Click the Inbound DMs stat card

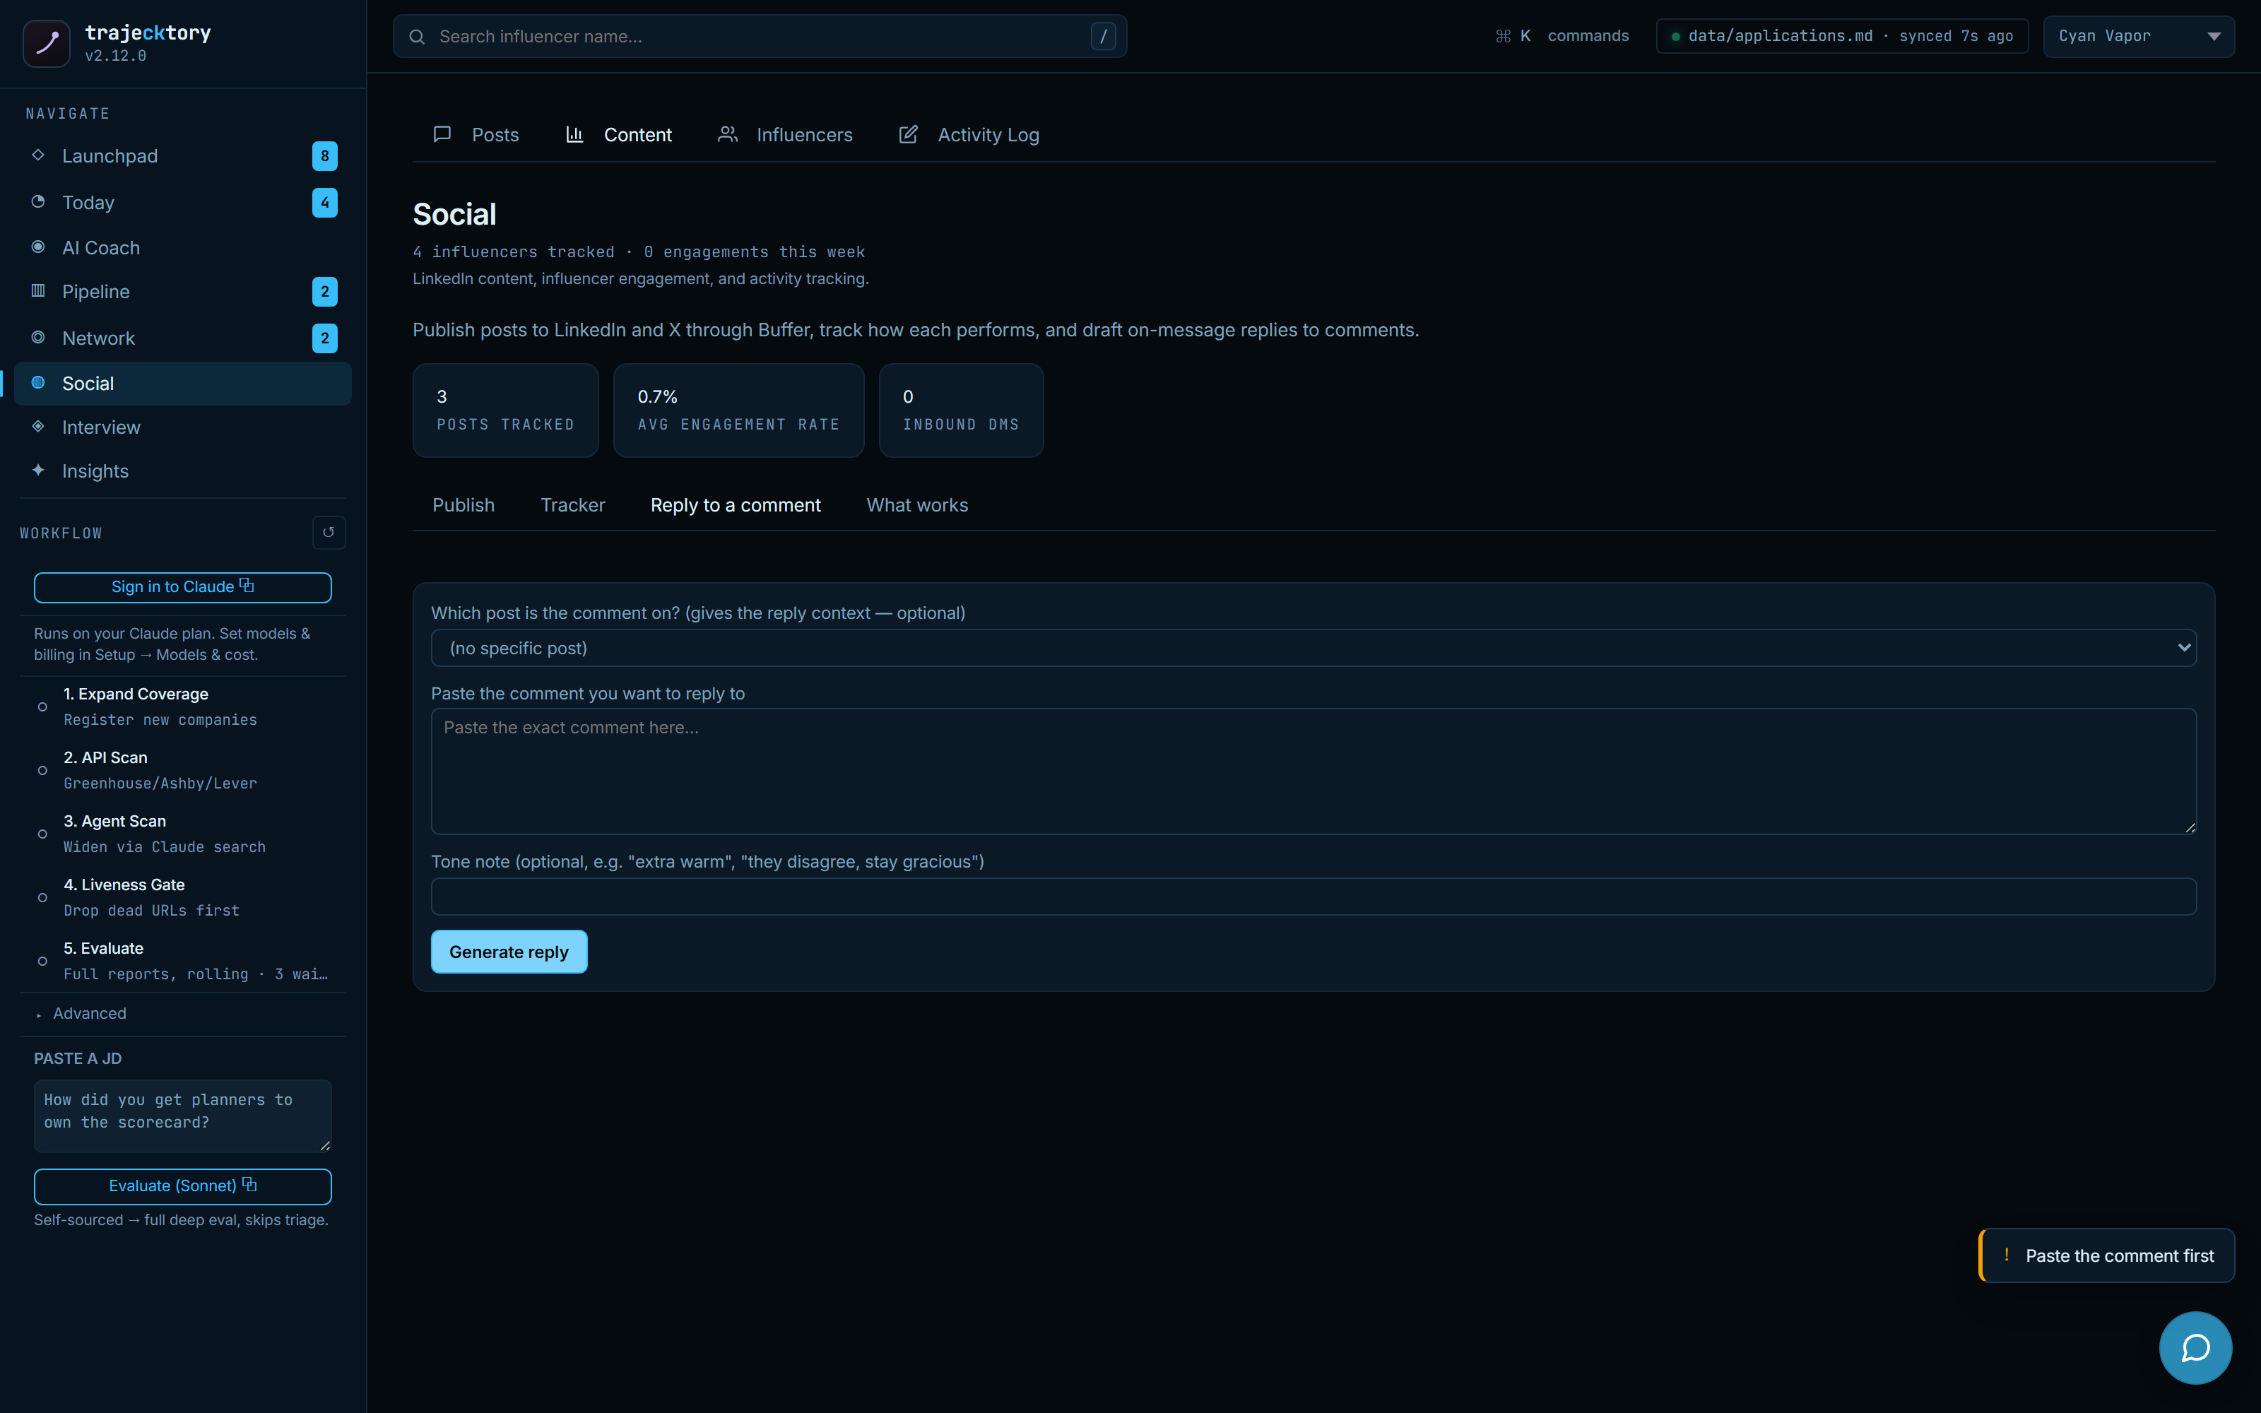point(962,410)
